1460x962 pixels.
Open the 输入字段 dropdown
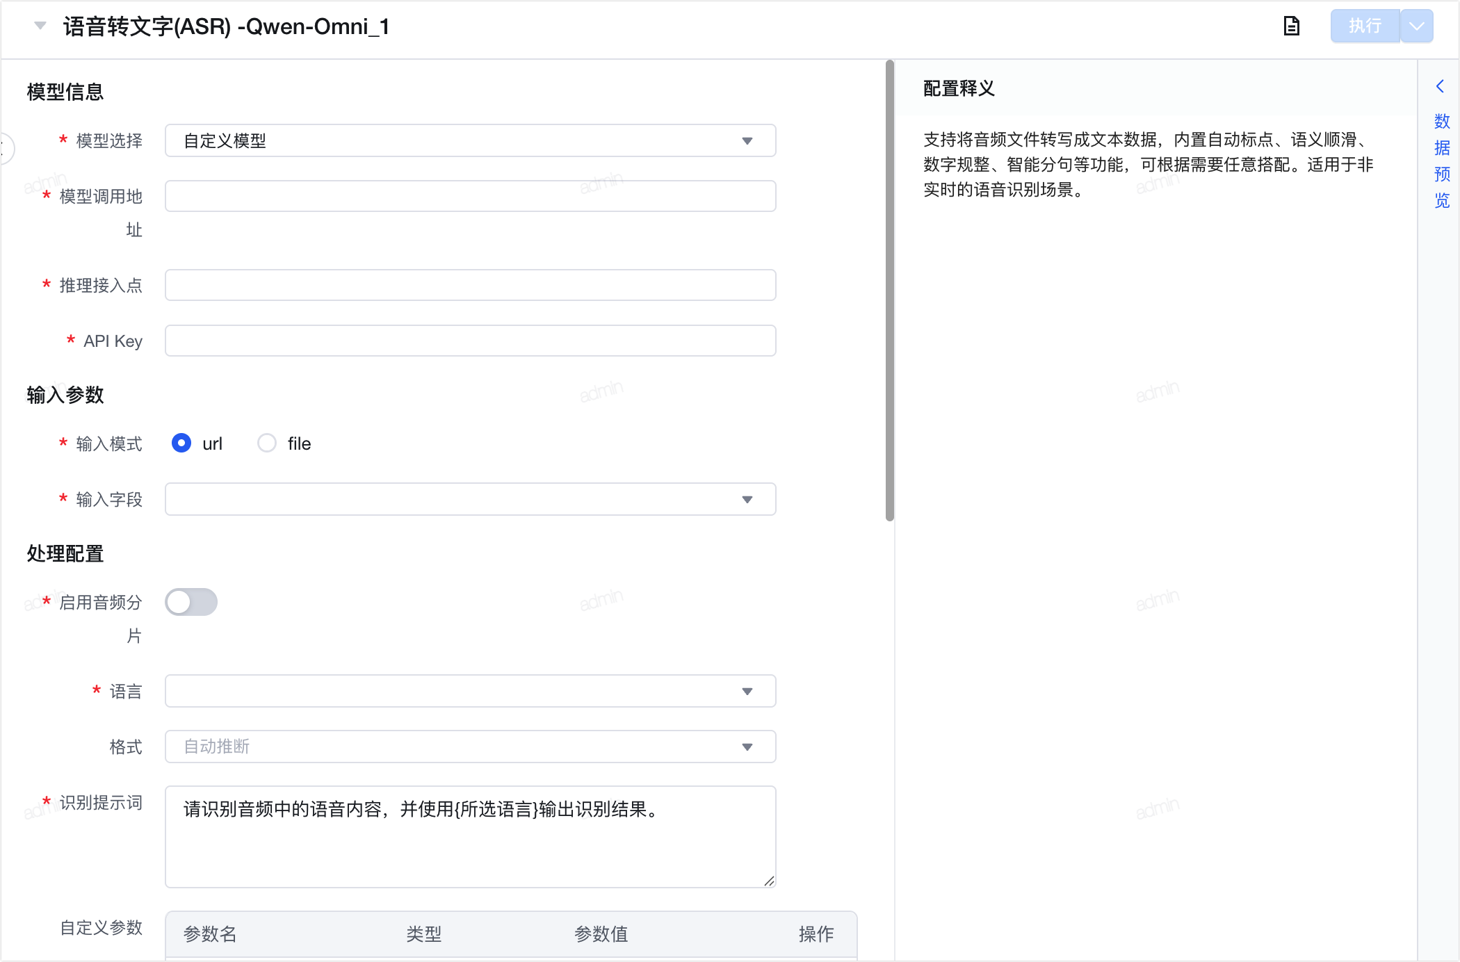coord(470,499)
